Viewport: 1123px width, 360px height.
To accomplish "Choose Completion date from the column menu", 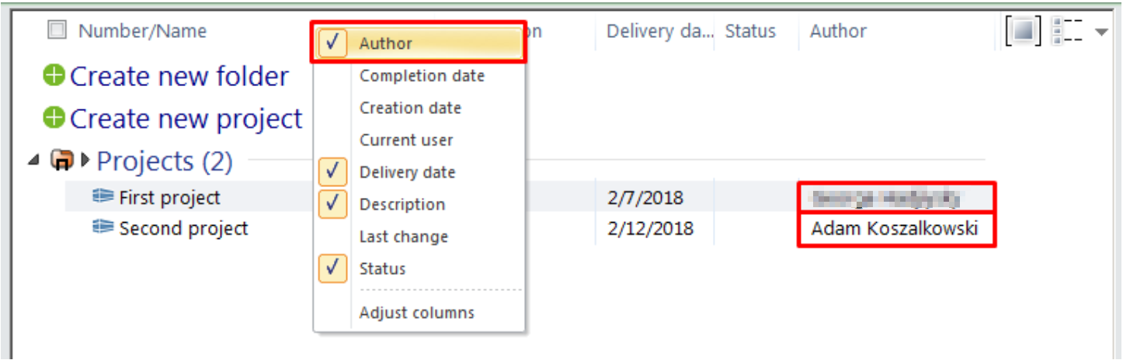I will (x=422, y=76).
